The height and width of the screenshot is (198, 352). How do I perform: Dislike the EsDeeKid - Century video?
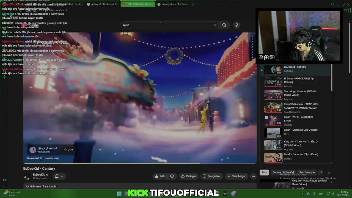pos(172,176)
